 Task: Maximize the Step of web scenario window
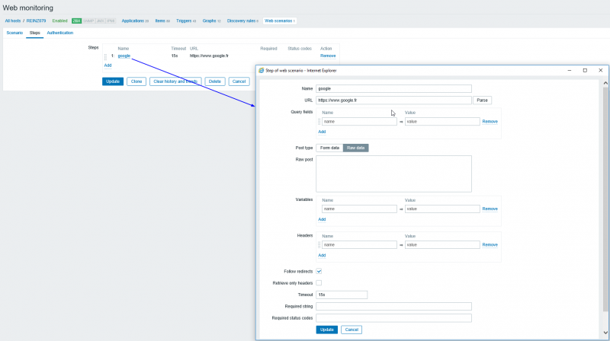pos(585,70)
